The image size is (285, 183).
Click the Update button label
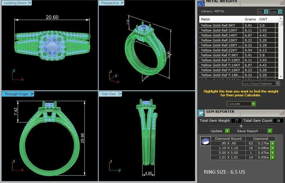coord(216,131)
